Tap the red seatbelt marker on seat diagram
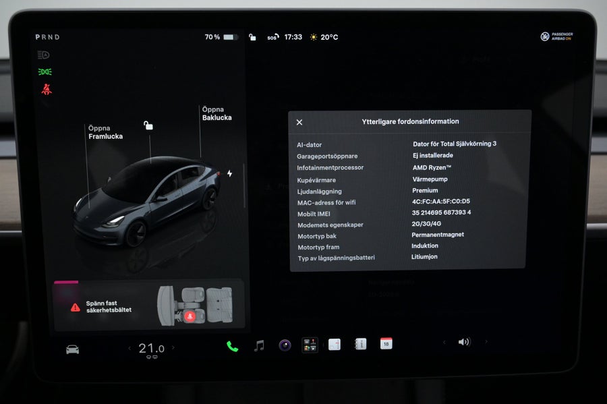The image size is (607, 404). [190, 317]
